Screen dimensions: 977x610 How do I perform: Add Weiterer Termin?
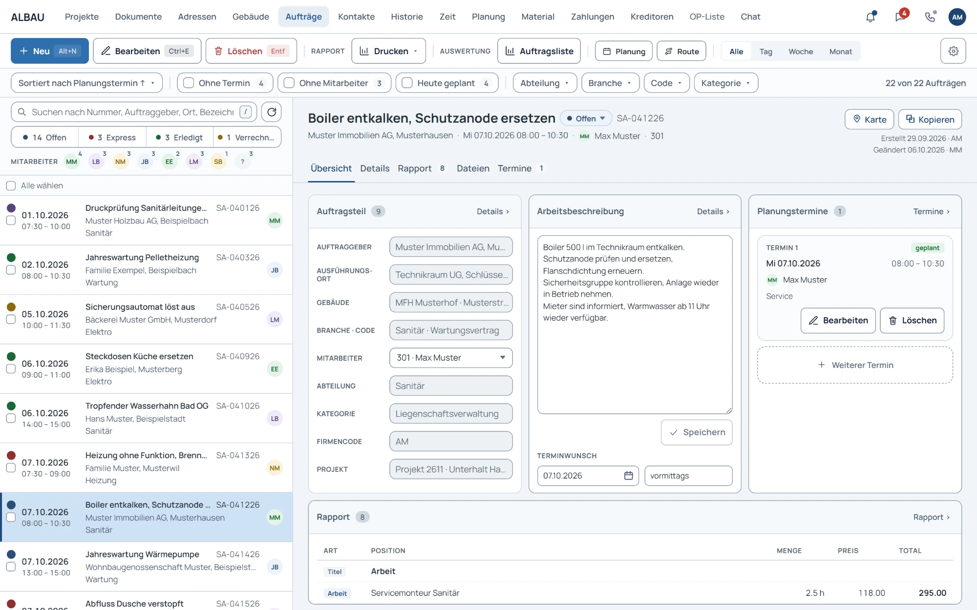[x=855, y=365]
